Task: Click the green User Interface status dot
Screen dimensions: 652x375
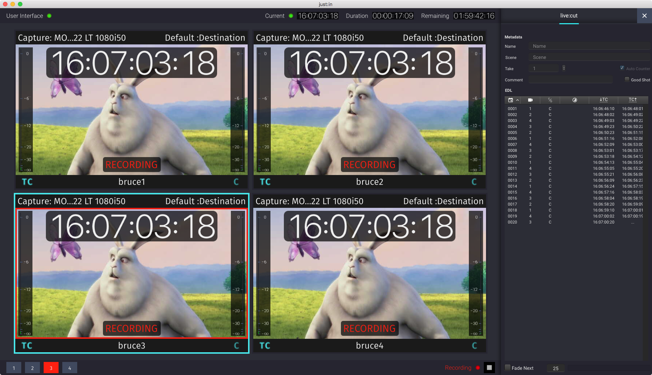Action: (x=49, y=16)
